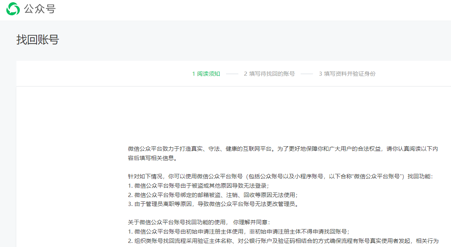Click item 3 about 管理员离职等原因

(213, 204)
